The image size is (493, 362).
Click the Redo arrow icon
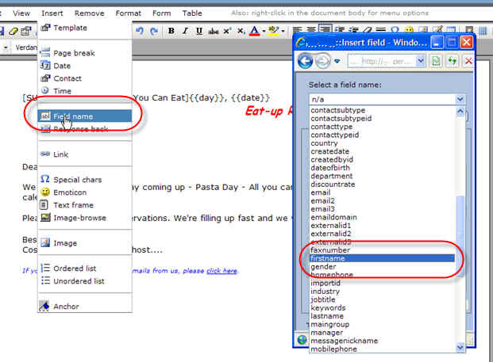153,31
